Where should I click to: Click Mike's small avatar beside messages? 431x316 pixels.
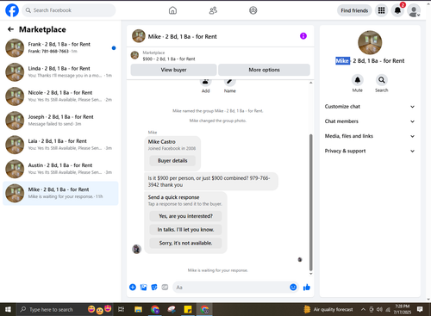(x=136, y=249)
